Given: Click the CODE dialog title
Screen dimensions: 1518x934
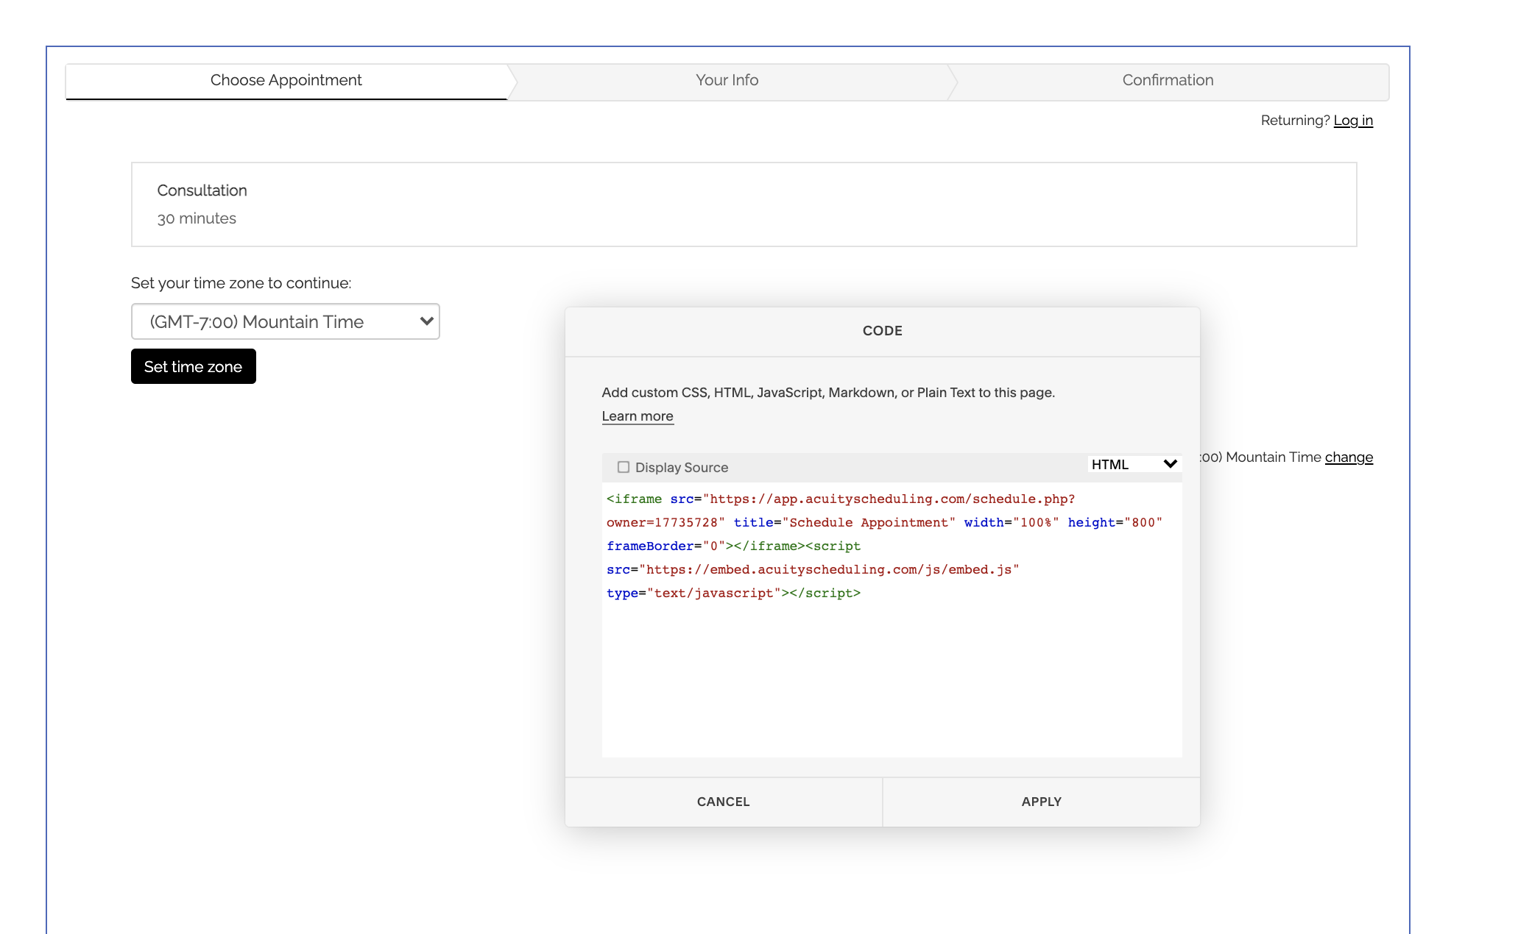Looking at the screenshot, I should pyautogui.click(x=883, y=331).
